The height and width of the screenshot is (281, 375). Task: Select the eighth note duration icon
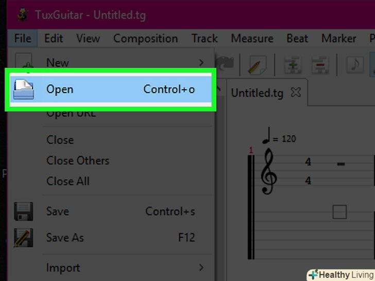(355, 65)
